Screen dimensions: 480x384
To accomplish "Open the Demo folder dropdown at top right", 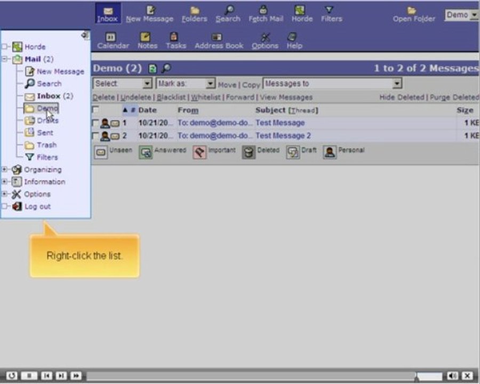I will click(461, 15).
